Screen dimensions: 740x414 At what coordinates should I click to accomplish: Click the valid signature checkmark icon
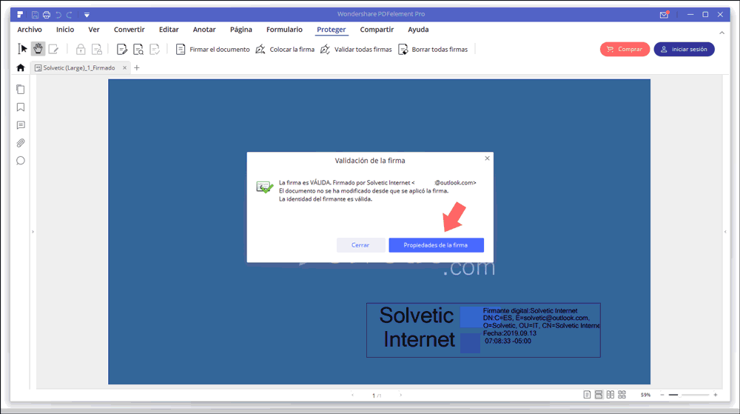(x=264, y=187)
